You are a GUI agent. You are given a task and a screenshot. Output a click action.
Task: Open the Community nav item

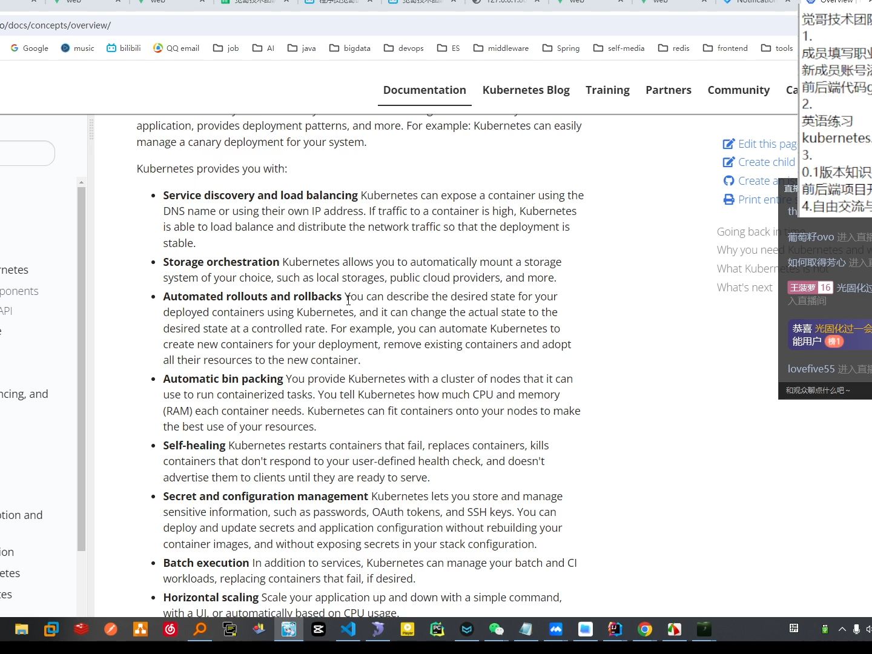[738, 90]
